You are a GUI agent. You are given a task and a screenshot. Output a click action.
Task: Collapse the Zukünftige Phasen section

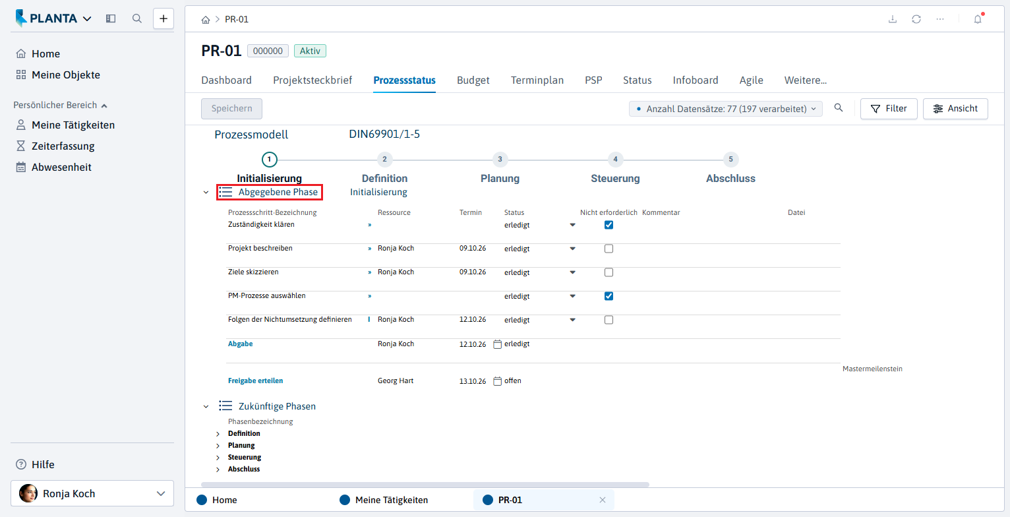coord(206,406)
